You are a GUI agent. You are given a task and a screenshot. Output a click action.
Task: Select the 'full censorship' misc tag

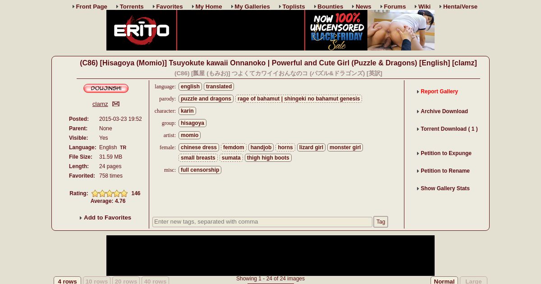coord(200,170)
